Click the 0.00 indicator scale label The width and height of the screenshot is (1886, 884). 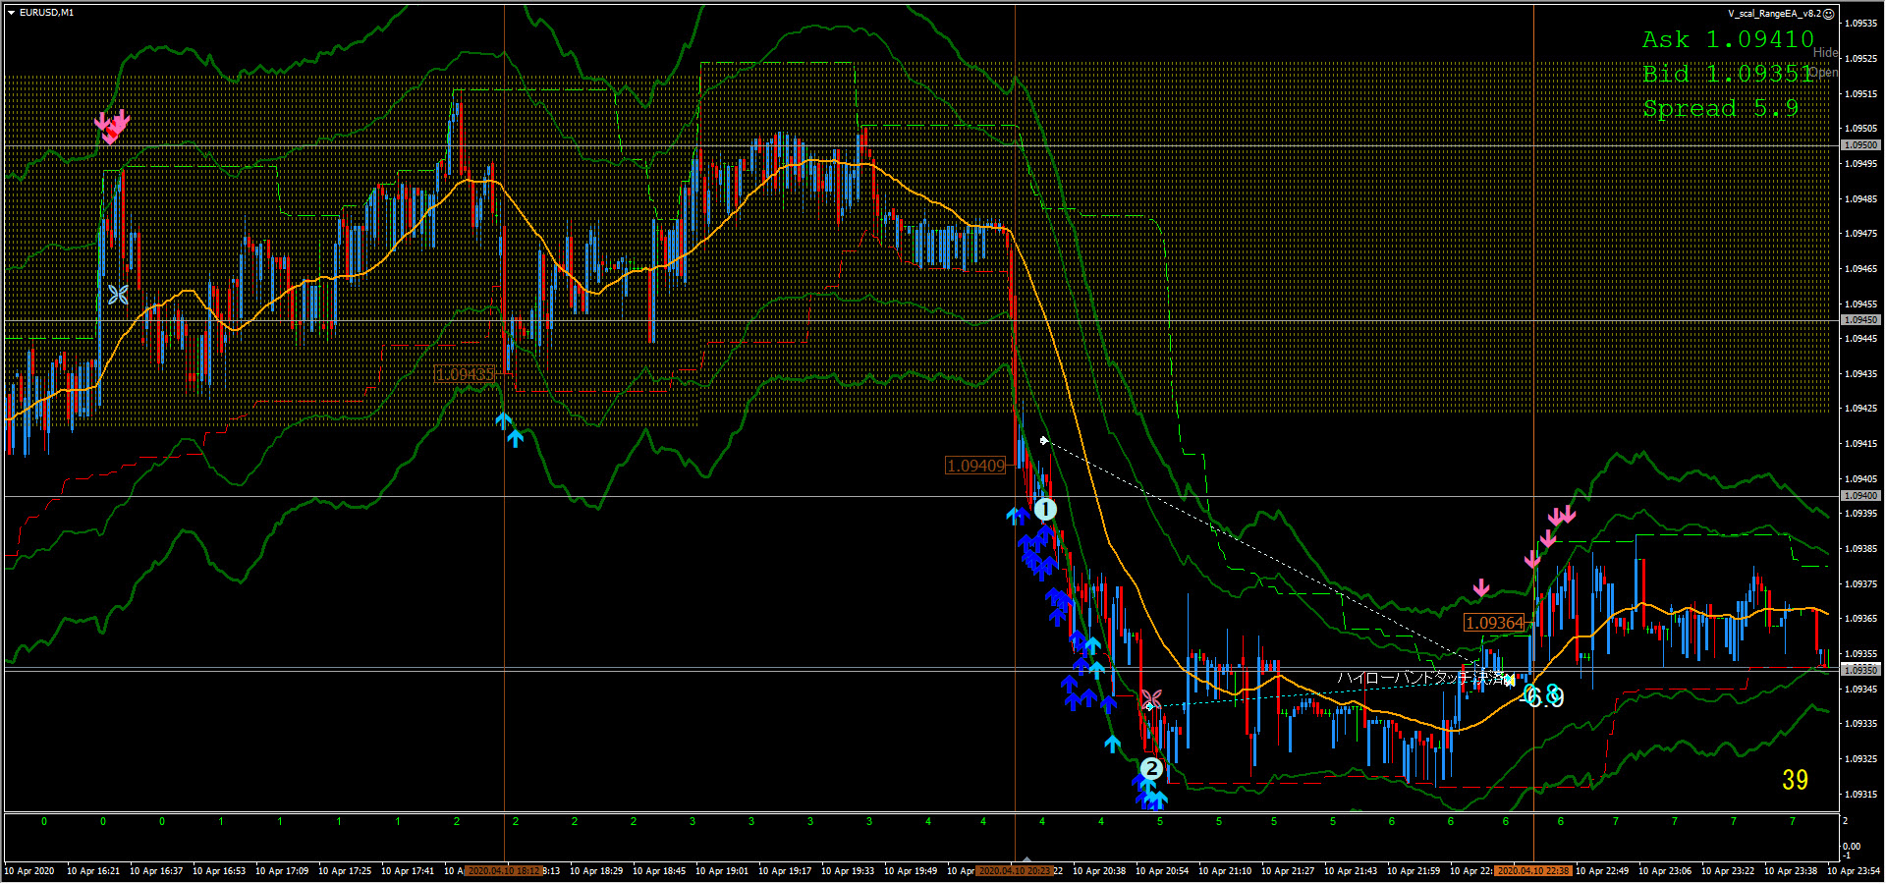(x=1851, y=846)
